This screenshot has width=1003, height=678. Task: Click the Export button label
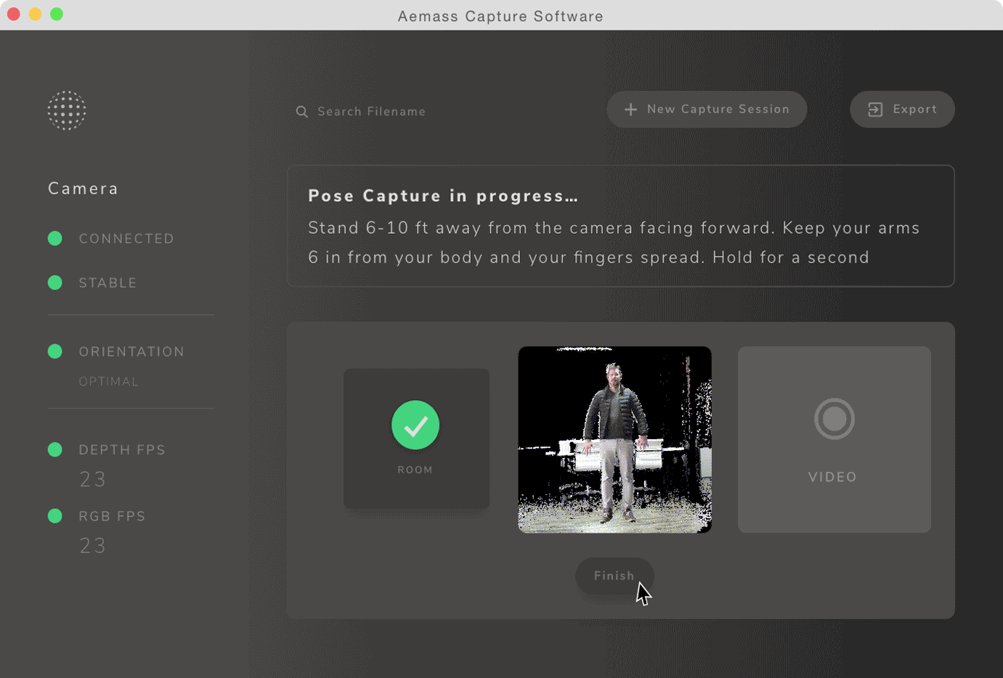[914, 110]
